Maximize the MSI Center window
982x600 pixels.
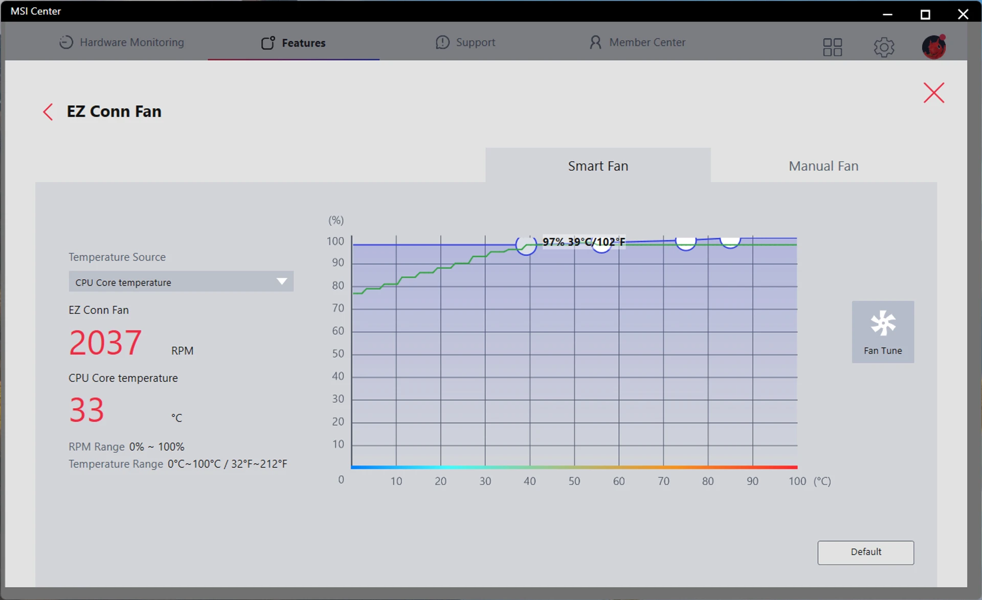tap(925, 14)
